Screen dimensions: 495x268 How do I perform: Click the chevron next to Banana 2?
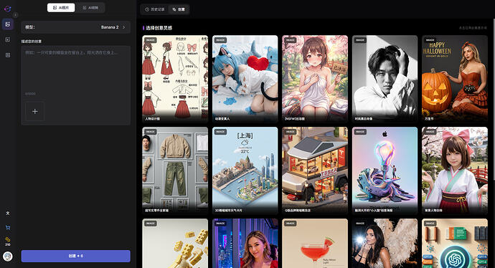click(x=123, y=27)
